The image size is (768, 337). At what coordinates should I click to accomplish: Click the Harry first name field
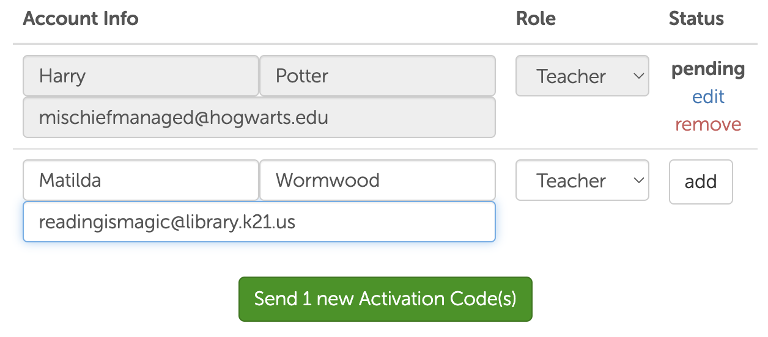tap(141, 76)
